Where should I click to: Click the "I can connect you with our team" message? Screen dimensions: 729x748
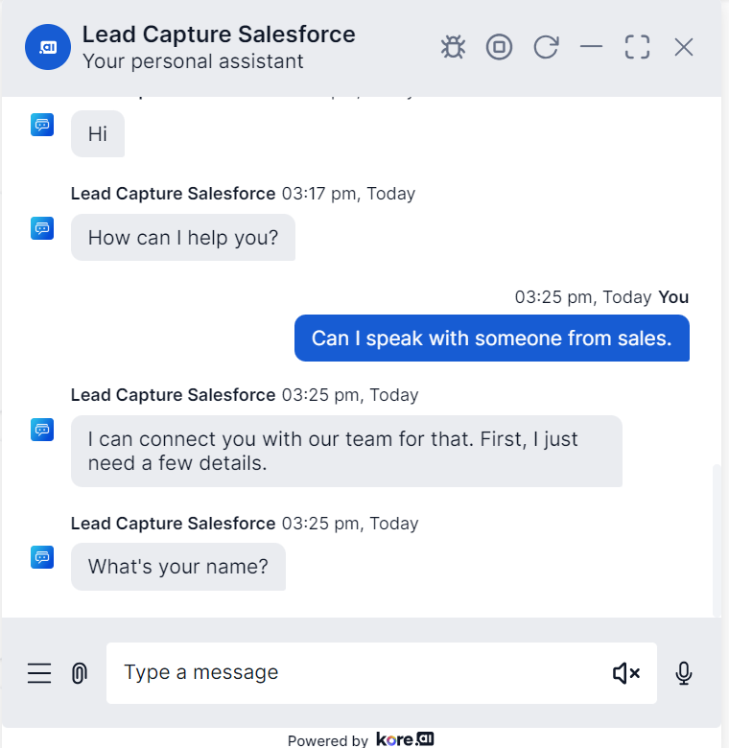pos(346,452)
